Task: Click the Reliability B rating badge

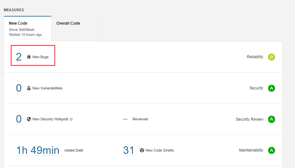Action: (x=271, y=57)
